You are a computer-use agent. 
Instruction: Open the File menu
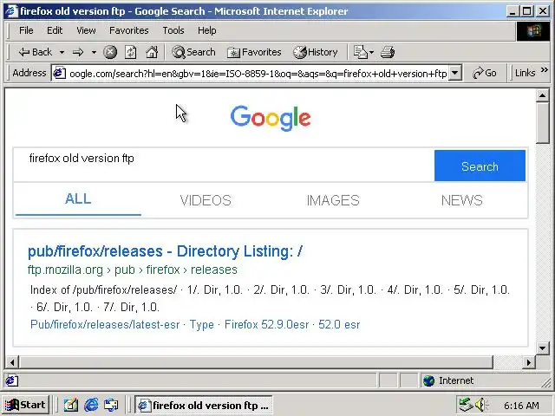pos(26,30)
